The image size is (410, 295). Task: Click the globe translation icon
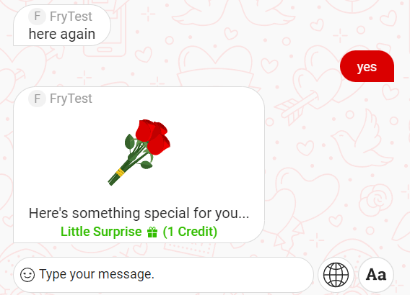click(336, 275)
